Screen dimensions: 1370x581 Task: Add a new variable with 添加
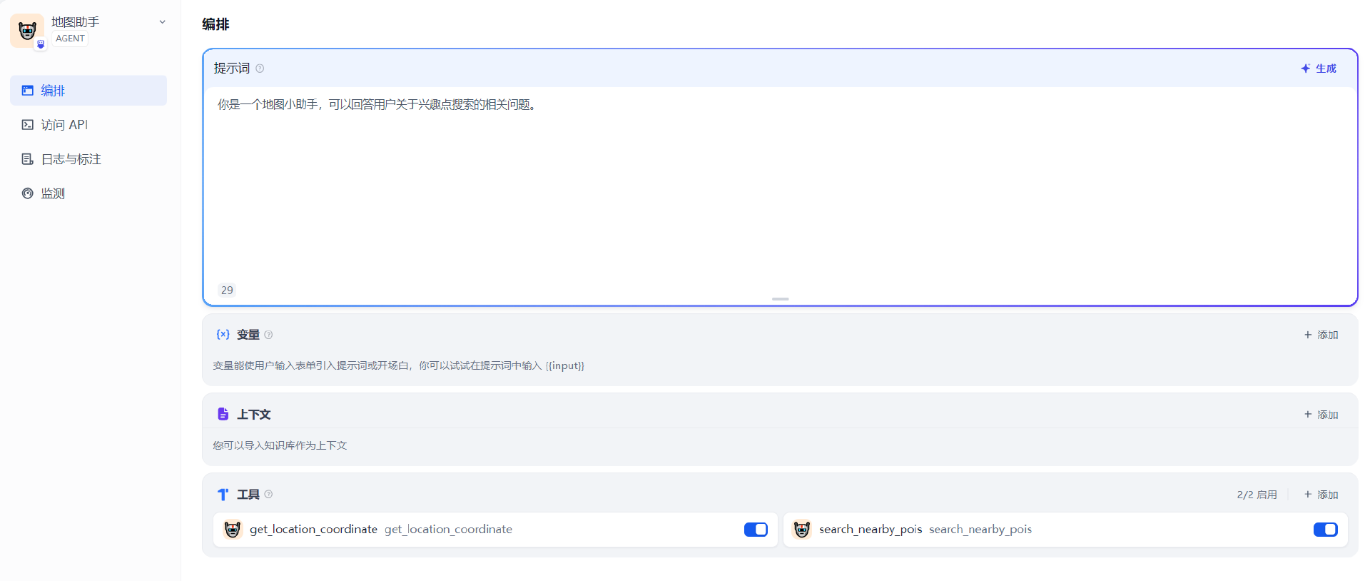1321,335
